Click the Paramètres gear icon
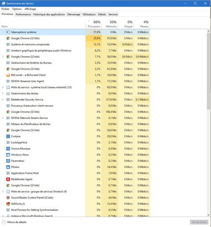Image resolution: width=211 pixels, height=227 pixels. tap(8, 161)
